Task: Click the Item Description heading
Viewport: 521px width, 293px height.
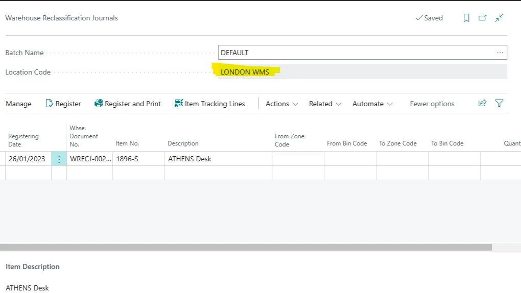Action: (33, 266)
